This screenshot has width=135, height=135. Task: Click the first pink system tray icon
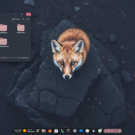(x=105, y=131)
